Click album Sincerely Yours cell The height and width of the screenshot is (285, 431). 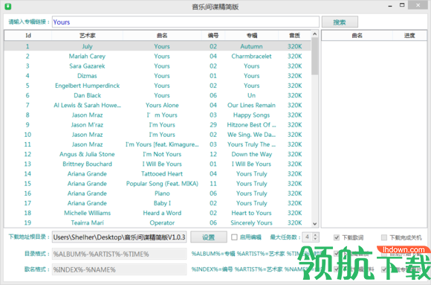point(251,222)
